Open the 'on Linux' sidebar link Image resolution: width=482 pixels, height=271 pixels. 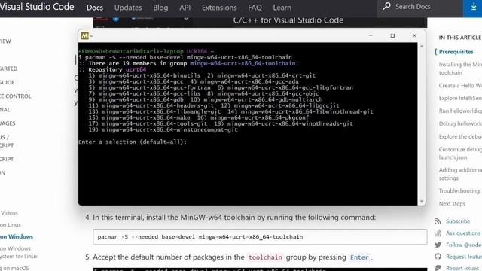(11, 225)
